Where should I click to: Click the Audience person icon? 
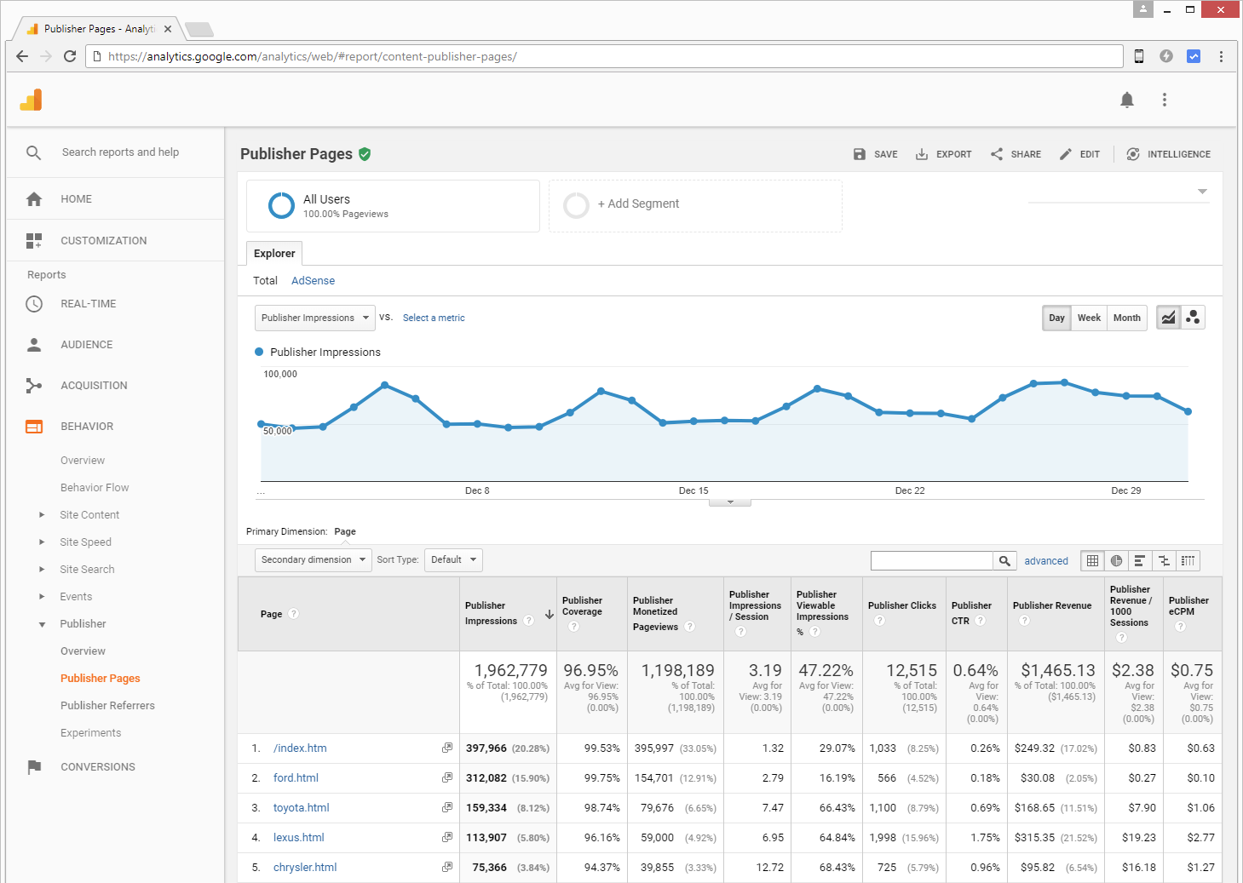pos(34,345)
